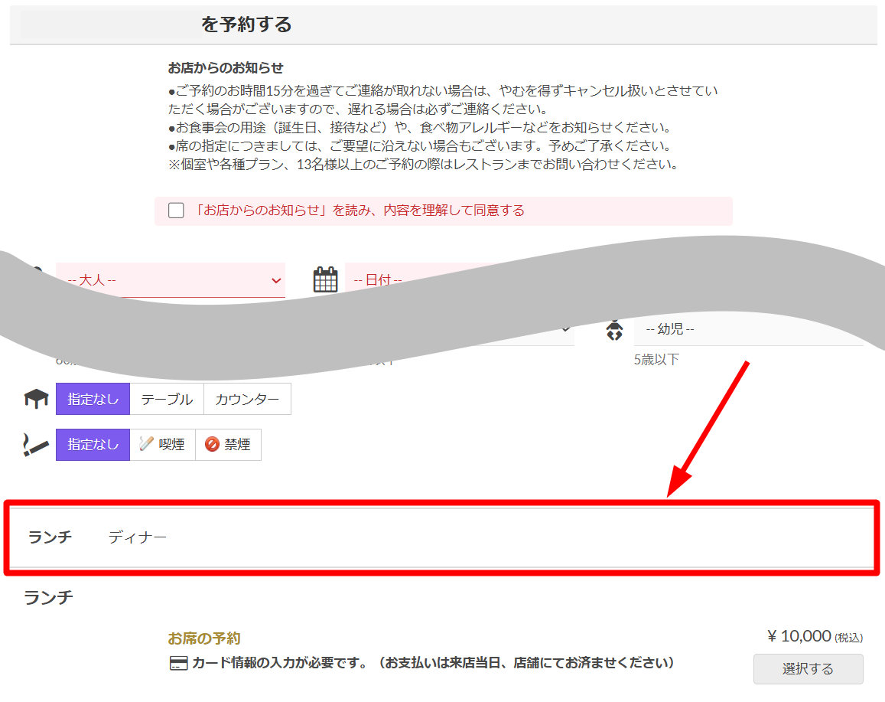Screen dimensions: 885x702
Task: Click the カード情報の入力が必要です notice
Action: click(x=433, y=663)
